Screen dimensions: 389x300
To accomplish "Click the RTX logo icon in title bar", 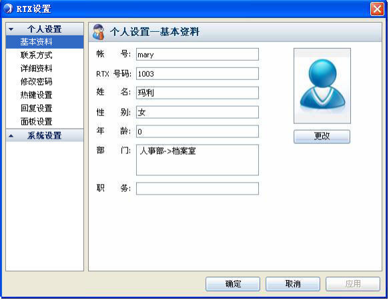I will 8,9.
